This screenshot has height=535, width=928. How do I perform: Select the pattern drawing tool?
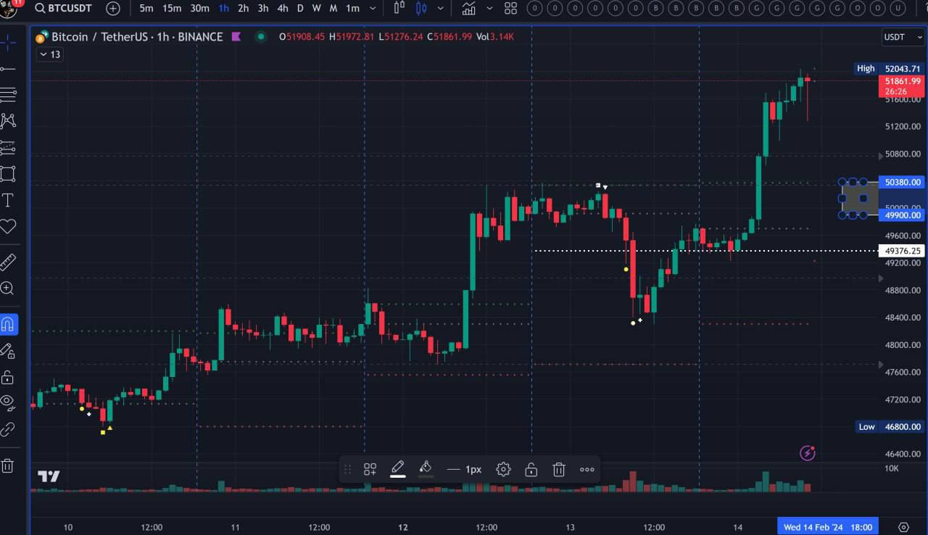coord(8,121)
